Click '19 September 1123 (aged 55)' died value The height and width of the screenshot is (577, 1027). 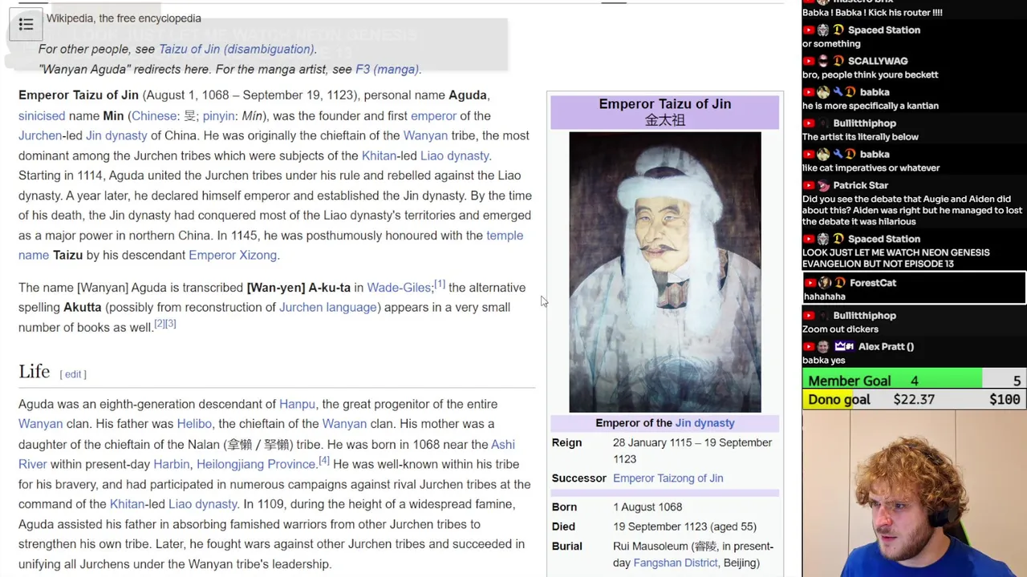[684, 527]
